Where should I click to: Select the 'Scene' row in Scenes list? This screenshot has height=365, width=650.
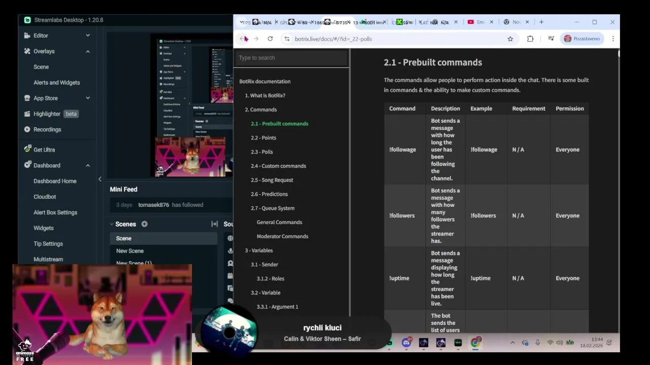[x=164, y=238]
